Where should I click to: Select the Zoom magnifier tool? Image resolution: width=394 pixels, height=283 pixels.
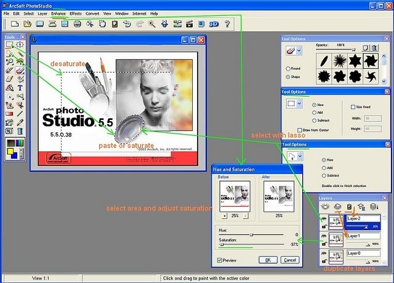9,62
